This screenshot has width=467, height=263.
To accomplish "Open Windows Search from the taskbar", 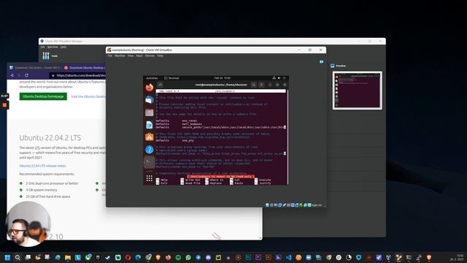I will click(x=18, y=257).
